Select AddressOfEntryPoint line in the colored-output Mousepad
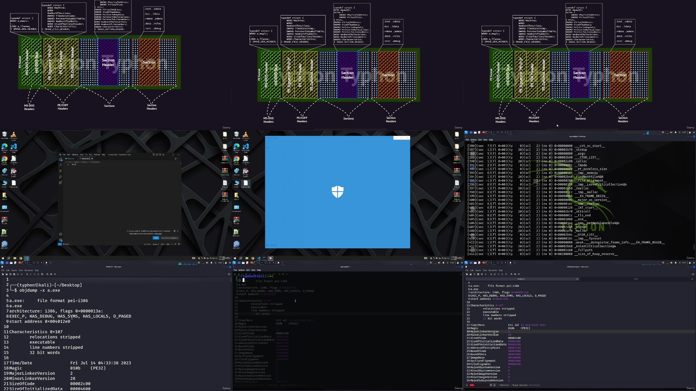Screen dimensions: 696x391 pyautogui.click(x=494, y=348)
